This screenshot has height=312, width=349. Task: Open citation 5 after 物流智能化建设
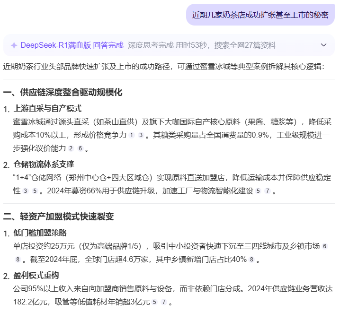[x=258, y=191]
